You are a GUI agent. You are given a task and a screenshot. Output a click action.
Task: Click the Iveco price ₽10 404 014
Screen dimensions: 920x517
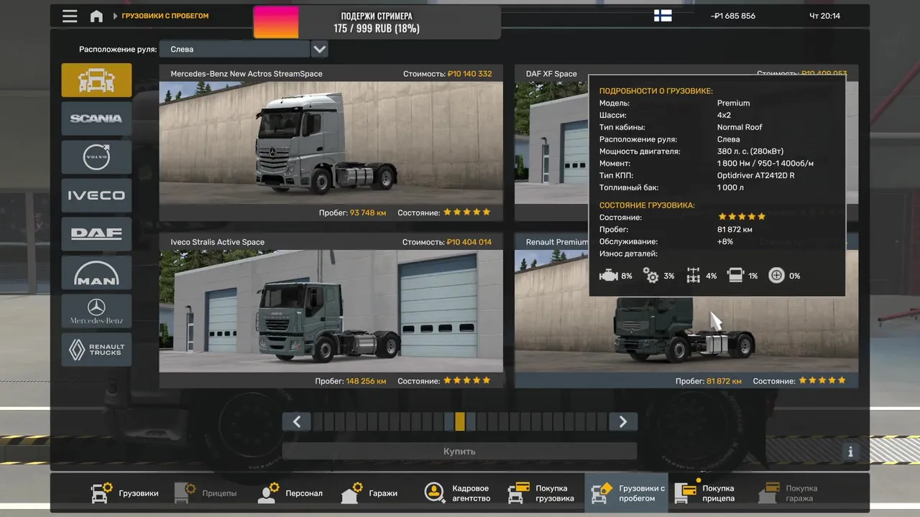coord(469,242)
